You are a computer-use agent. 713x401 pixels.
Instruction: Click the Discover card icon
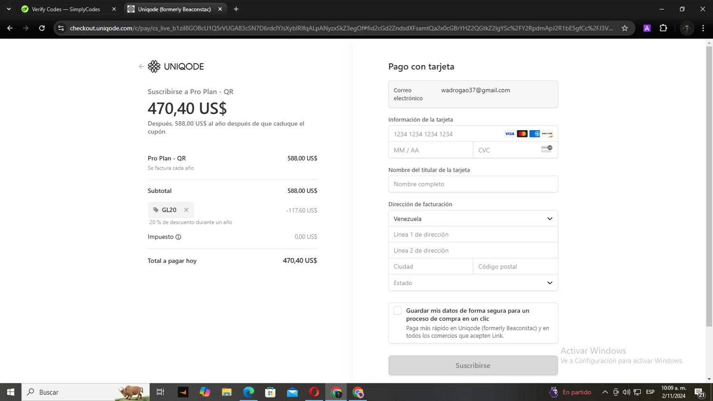547,134
